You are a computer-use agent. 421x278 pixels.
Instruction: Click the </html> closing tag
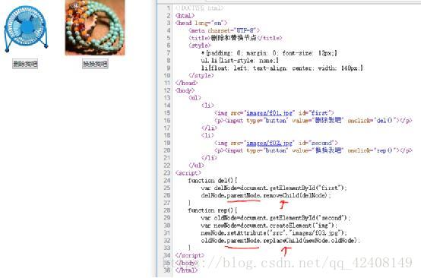coord(186,270)
